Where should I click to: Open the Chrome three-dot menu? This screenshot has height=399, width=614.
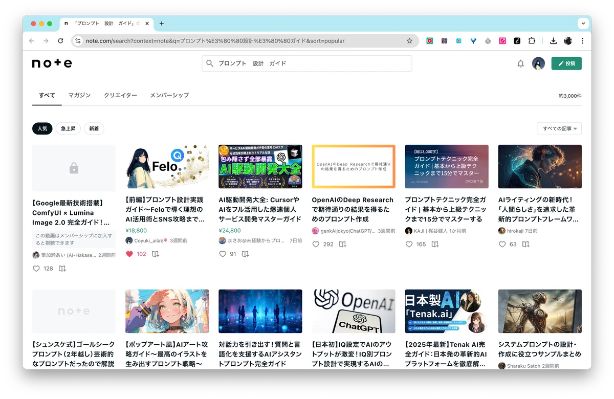point(582,41)
